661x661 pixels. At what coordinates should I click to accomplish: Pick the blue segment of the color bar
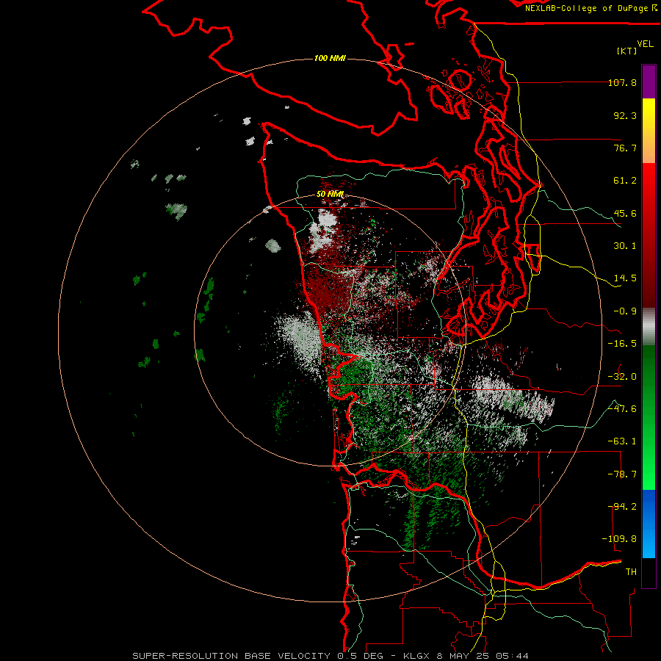click(x=649, y=524)
